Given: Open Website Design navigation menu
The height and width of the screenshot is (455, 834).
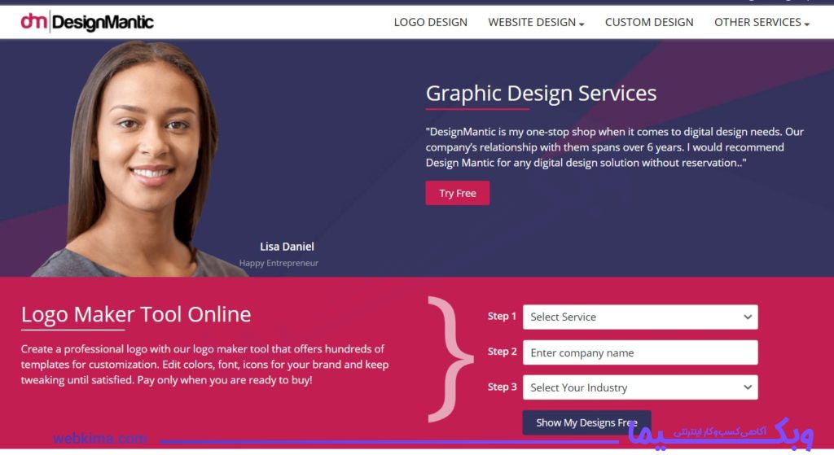Looking at the screenshot, I should click(x=536, y=22).
